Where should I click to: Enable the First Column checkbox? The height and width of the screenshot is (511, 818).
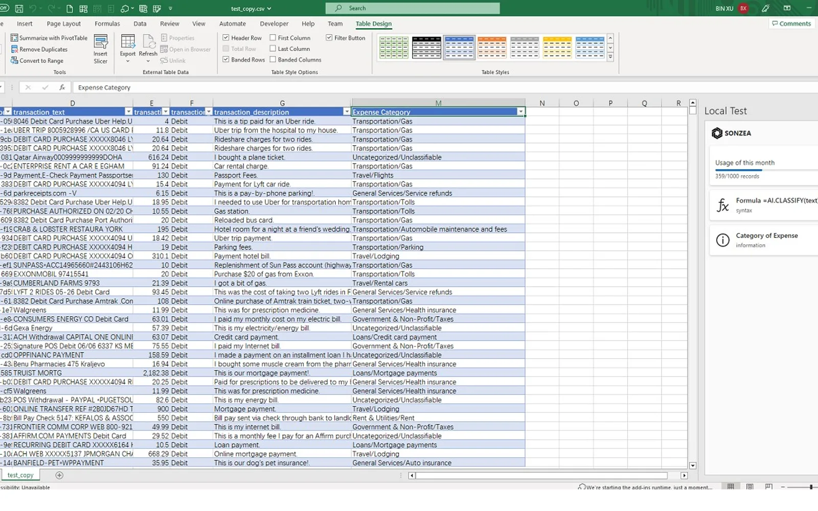pyautogui.click(x=273, y=38)
